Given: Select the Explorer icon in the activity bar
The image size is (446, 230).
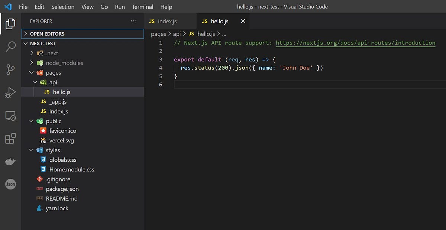Looking at the screenshot, I should pos(10,23).
